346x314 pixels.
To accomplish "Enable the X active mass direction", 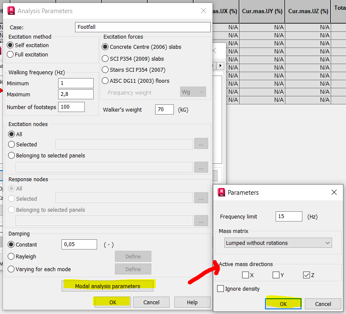I will click(x=246, y=275).
